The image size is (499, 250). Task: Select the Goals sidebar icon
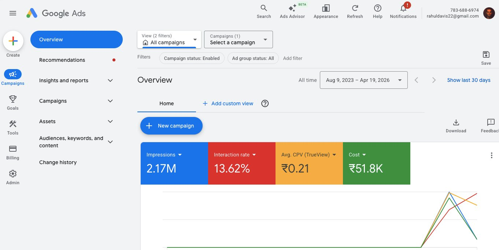[x=12, y=102]
